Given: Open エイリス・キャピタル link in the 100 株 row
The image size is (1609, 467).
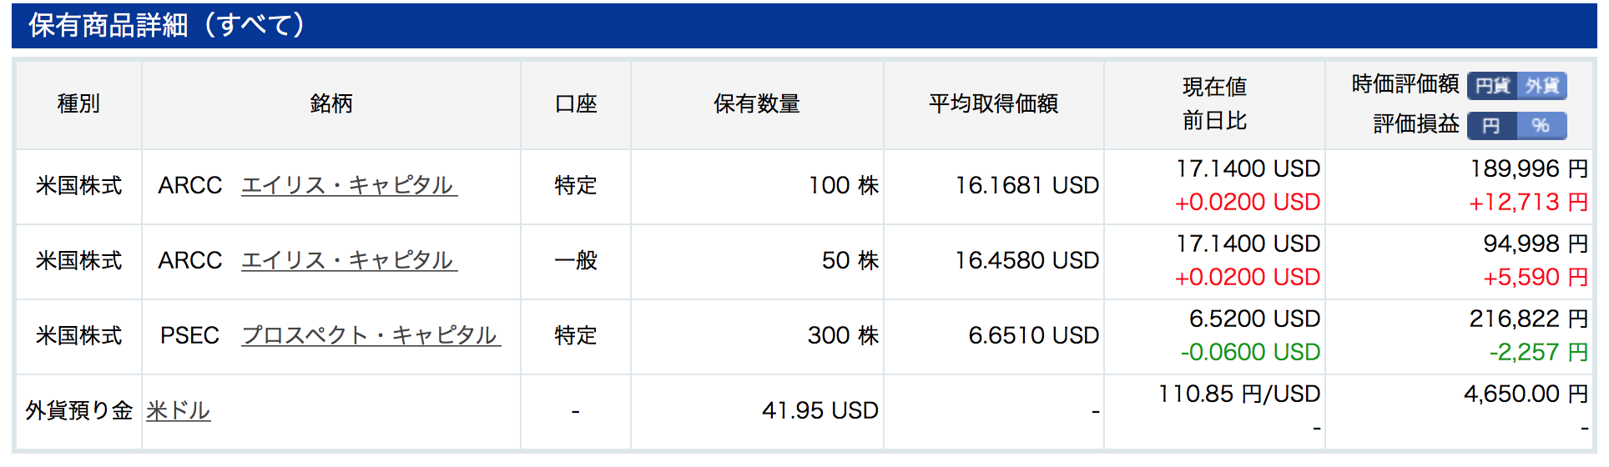Looking at the screenshot, I should [349, 185].
